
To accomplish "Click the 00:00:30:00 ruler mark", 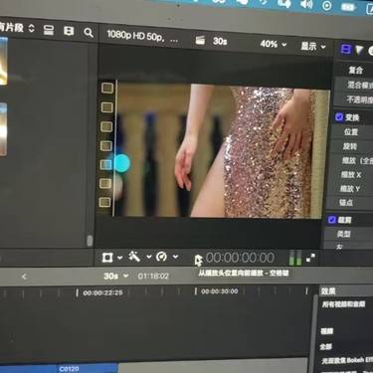I will [x=220, y=291].
